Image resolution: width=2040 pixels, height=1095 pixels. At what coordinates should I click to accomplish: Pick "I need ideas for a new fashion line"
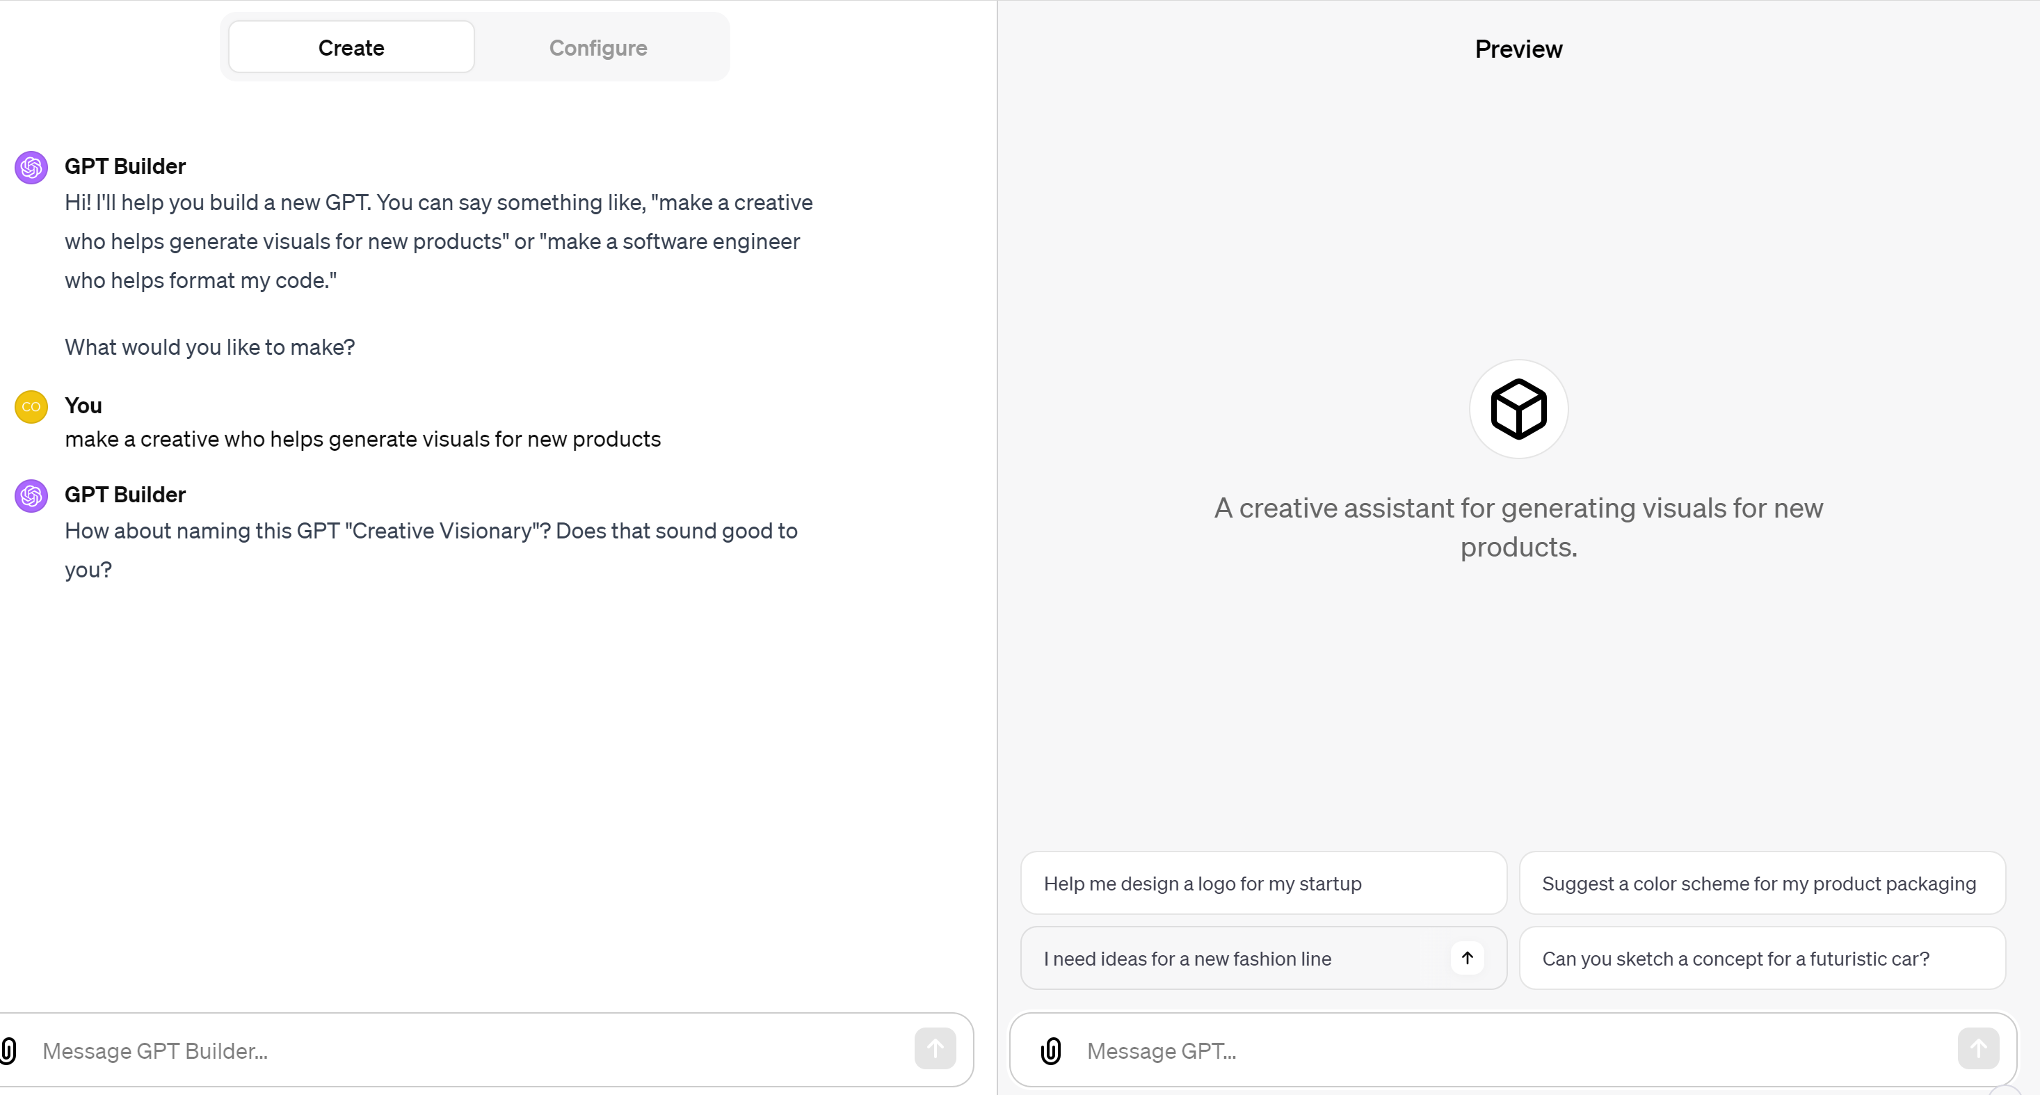[x=1188, y=959]
